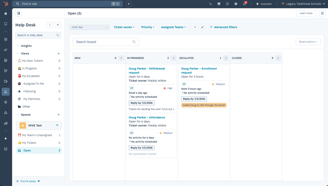
Task: Open the notifications bell icon
Action: tap(244, 4)
